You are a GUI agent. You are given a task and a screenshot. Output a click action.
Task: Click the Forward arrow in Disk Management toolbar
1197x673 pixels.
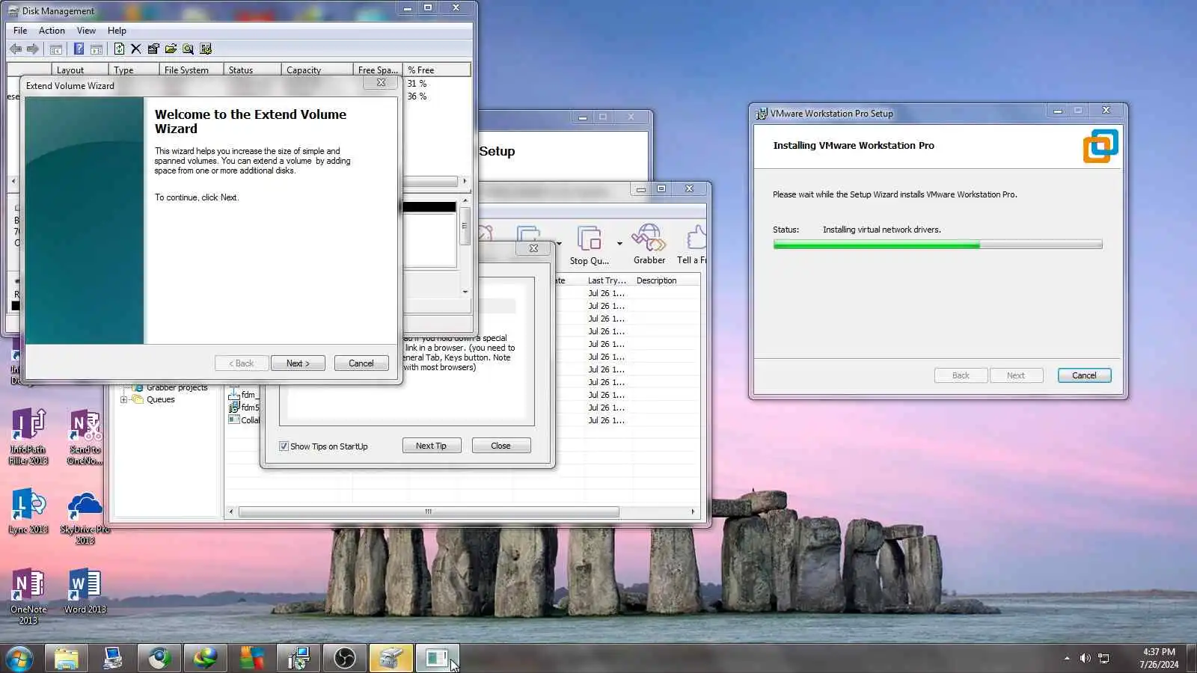pos(32,49)
